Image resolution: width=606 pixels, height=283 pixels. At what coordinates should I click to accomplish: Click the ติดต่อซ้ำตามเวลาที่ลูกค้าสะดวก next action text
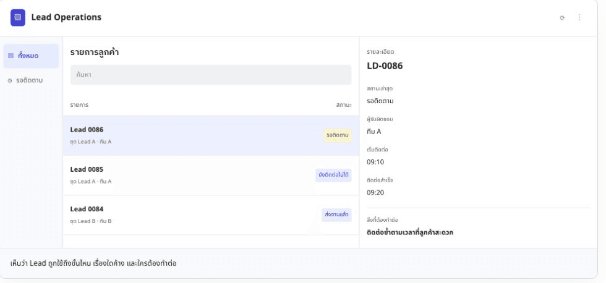coord(410,233)
